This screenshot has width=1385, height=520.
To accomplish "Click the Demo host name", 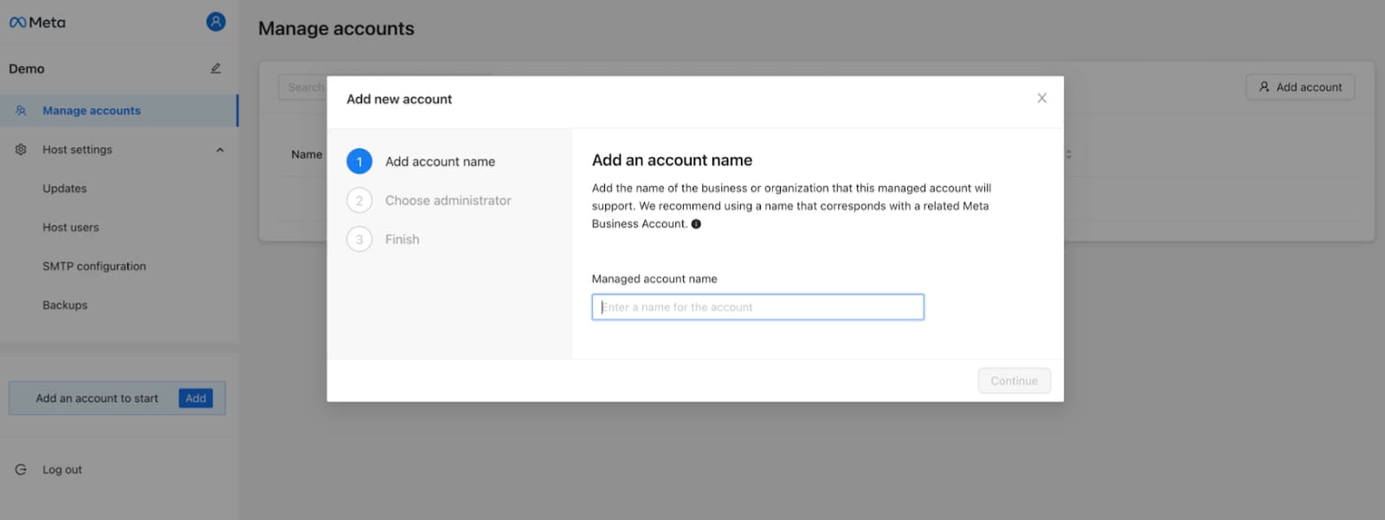I will click(27, 68).
